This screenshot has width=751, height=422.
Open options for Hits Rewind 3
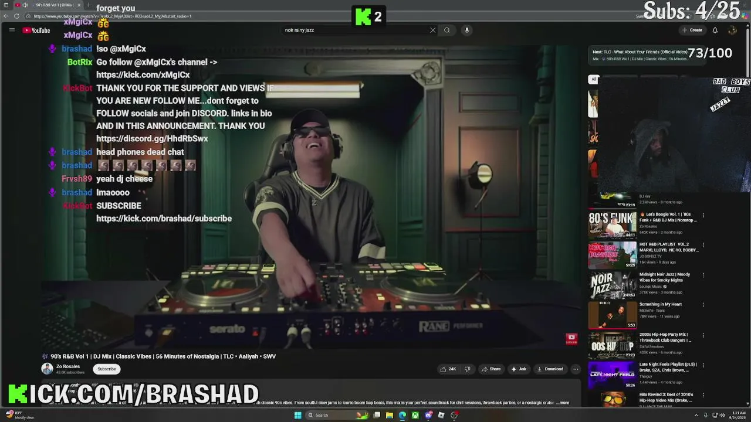pos(703,394)
